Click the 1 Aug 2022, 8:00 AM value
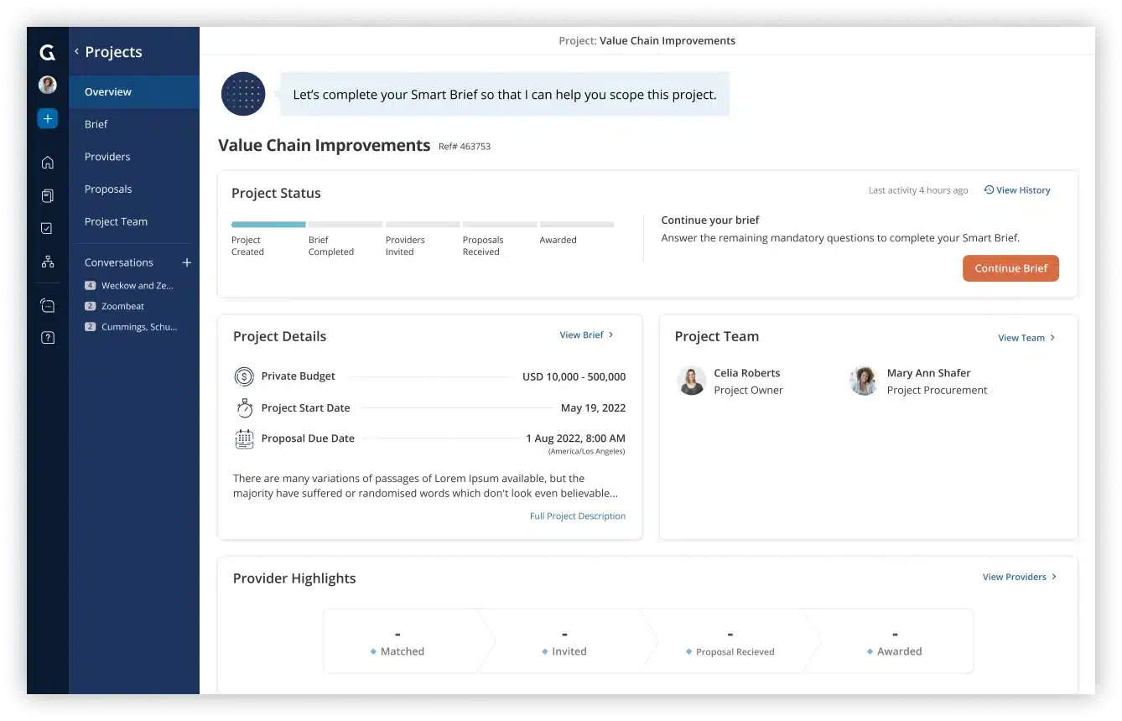The width and height of the screenshot is (1122, 721). 576,438
